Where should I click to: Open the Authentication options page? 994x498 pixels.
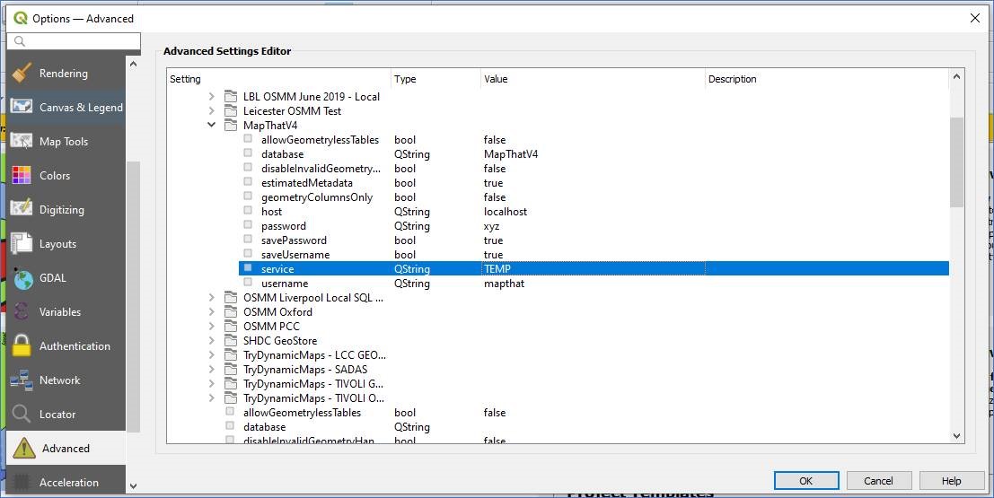pos(66,346)
